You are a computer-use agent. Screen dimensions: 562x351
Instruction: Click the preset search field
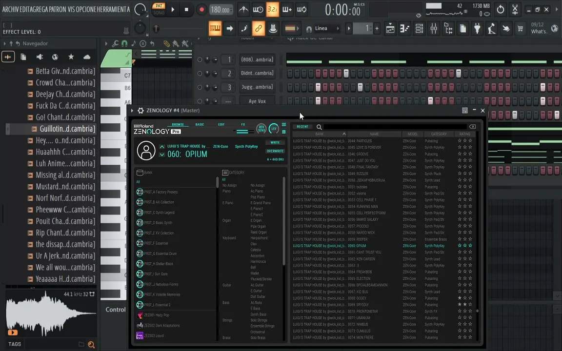point(395,127)
